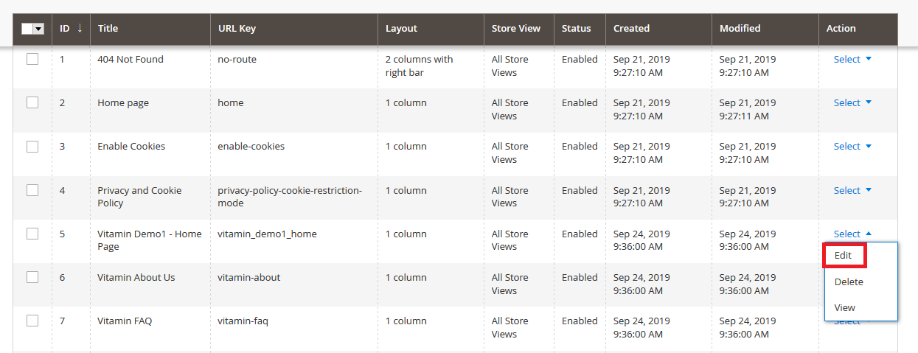Viewport: 918px width, 353px height.
Task: Sort by the URL Key column header
Action: pos(237,29)
